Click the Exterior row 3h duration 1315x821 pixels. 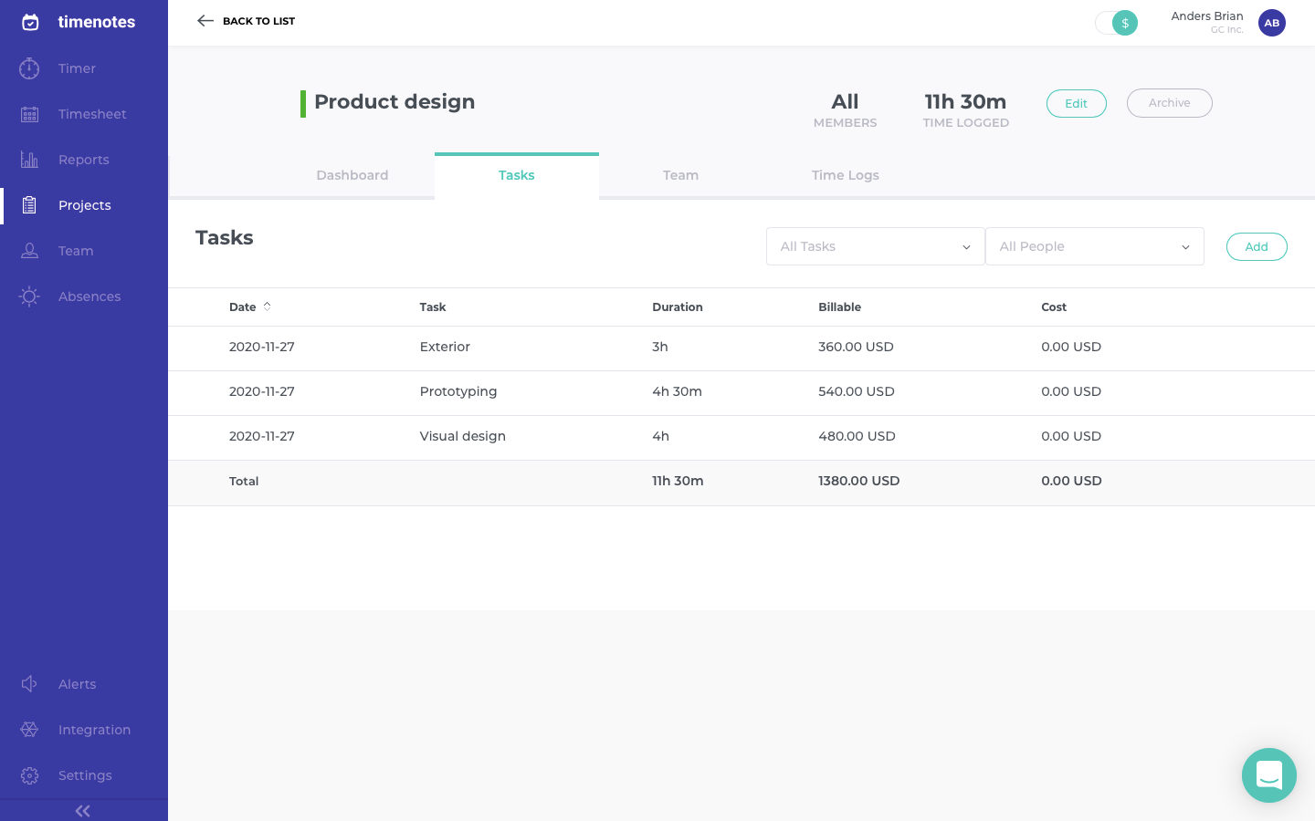pyautogui.click(x=660, y=347)
